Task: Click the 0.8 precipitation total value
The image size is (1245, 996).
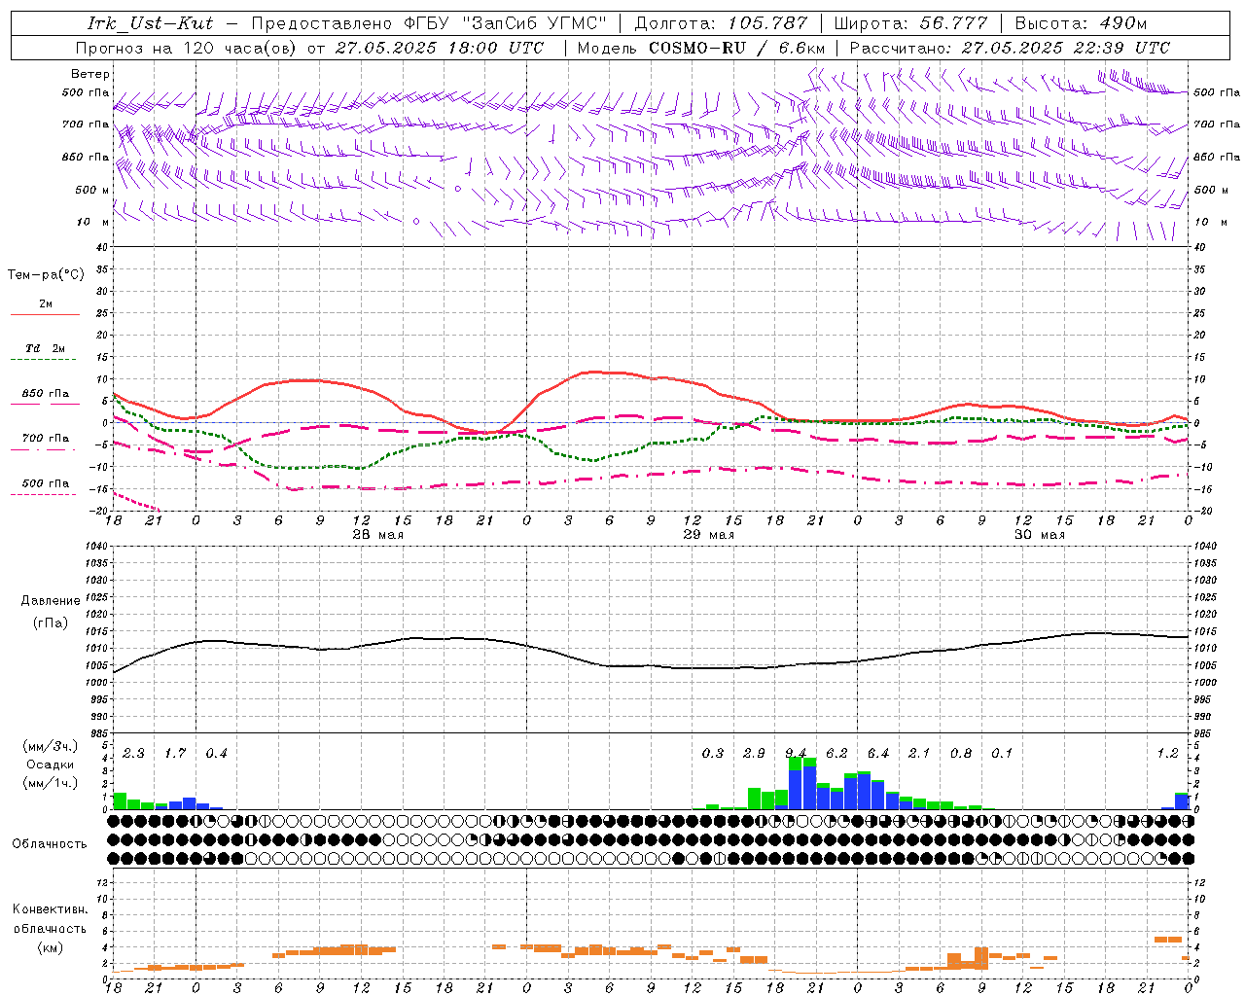Action: 961,753
